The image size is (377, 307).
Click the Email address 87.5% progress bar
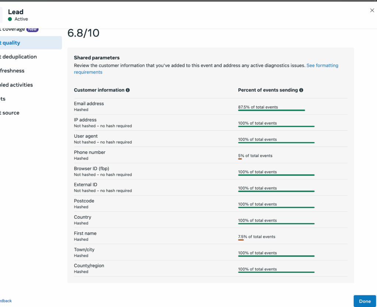271,110
